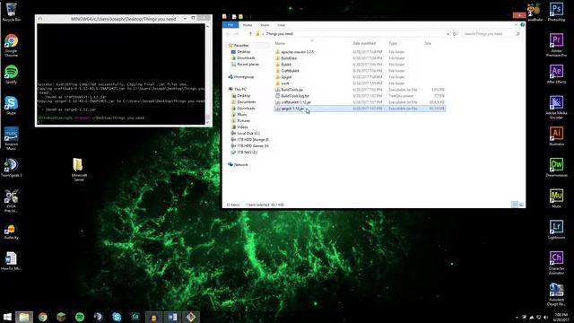This screenshot has height=323, width=574.
Task: Open Homegroup in navigation pane
Action: pos(243,77)
